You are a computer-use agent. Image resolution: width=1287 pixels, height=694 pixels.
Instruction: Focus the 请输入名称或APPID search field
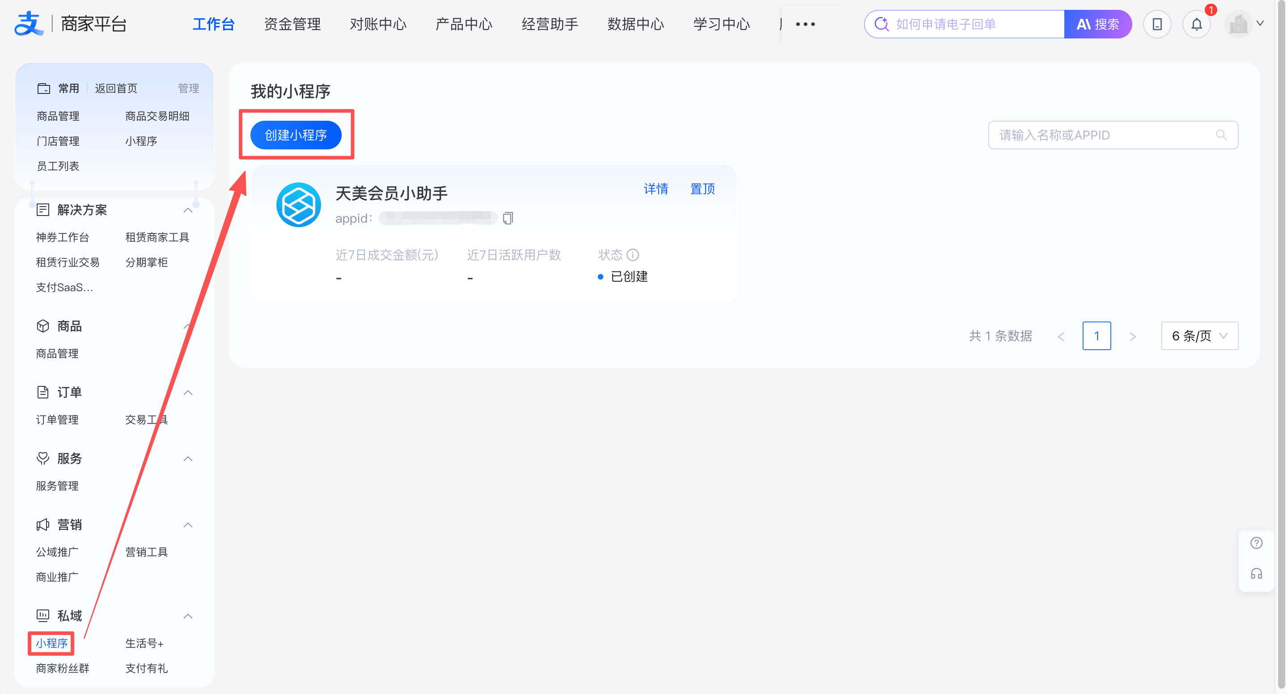click(1113, 135)
